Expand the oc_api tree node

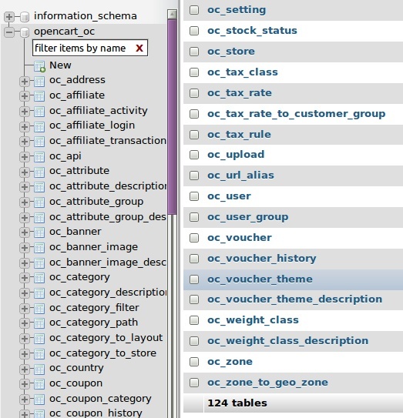(x=25, y=157)
